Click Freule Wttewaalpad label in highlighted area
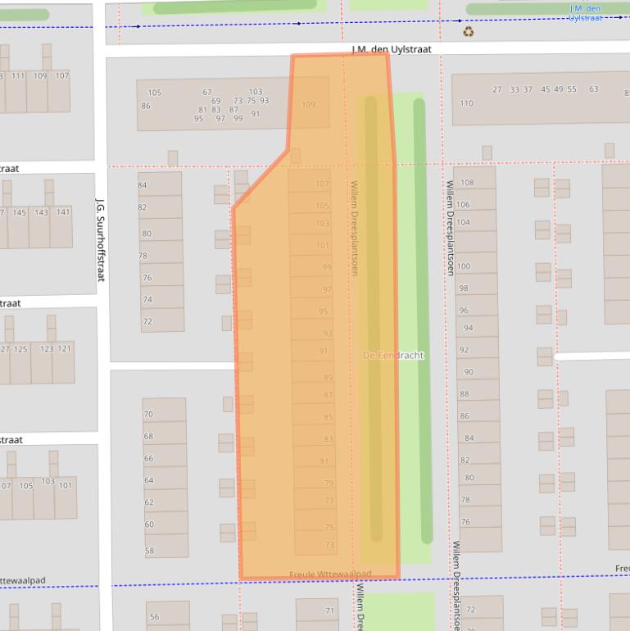Screen dimensions: 630x631 330,574
